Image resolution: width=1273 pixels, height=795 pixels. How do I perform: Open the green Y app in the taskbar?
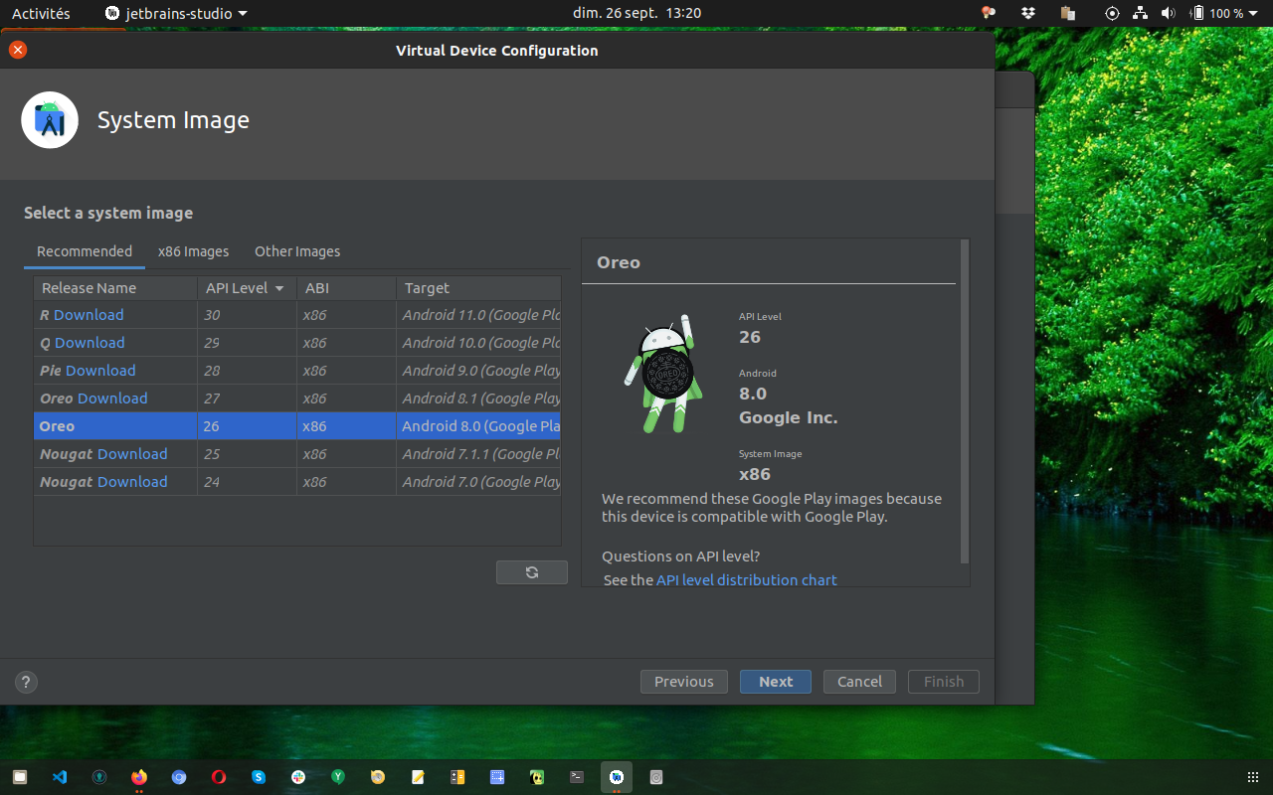pos(338,777)
